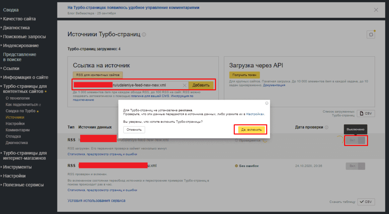Open Условия использования сервиса link

(96, 201)
